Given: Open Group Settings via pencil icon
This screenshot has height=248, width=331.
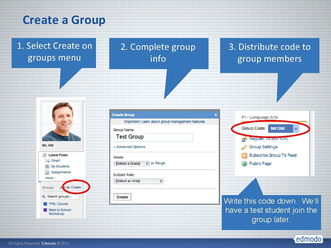Looking at the screenshot, I should [244, 147].
